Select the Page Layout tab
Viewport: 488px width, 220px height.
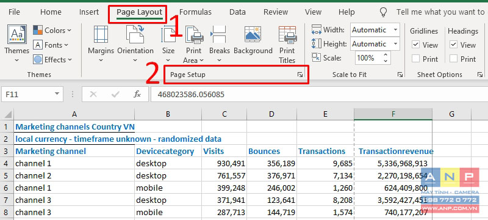click(139, 12)
